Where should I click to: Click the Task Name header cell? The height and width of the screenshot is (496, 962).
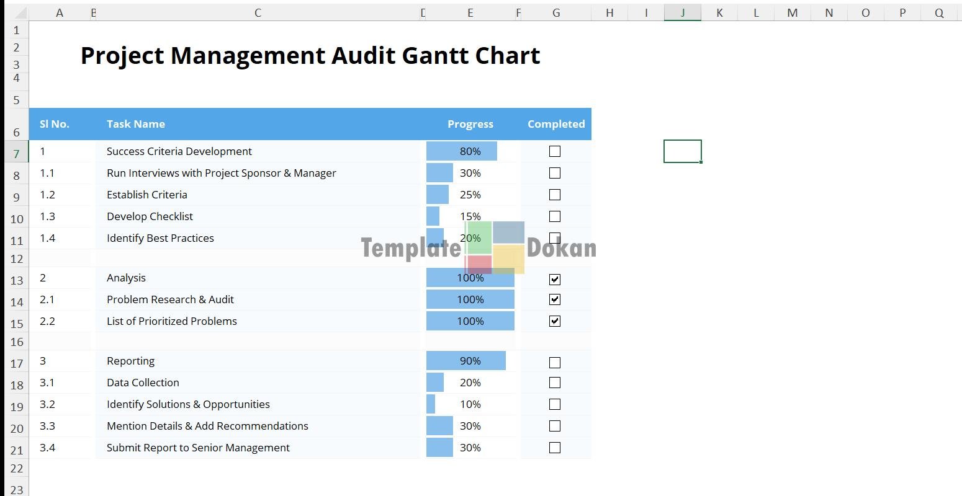136,124
